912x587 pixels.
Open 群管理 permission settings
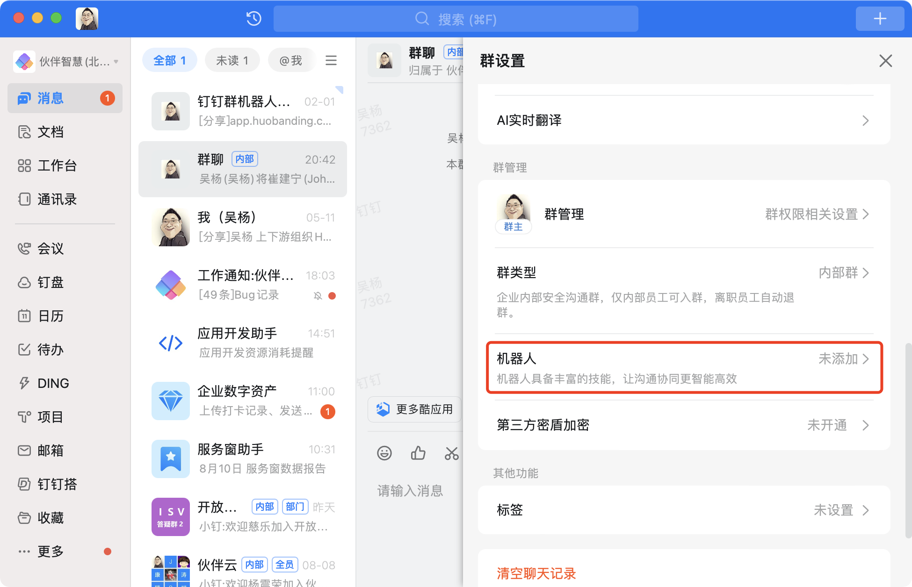pos(684,215)
